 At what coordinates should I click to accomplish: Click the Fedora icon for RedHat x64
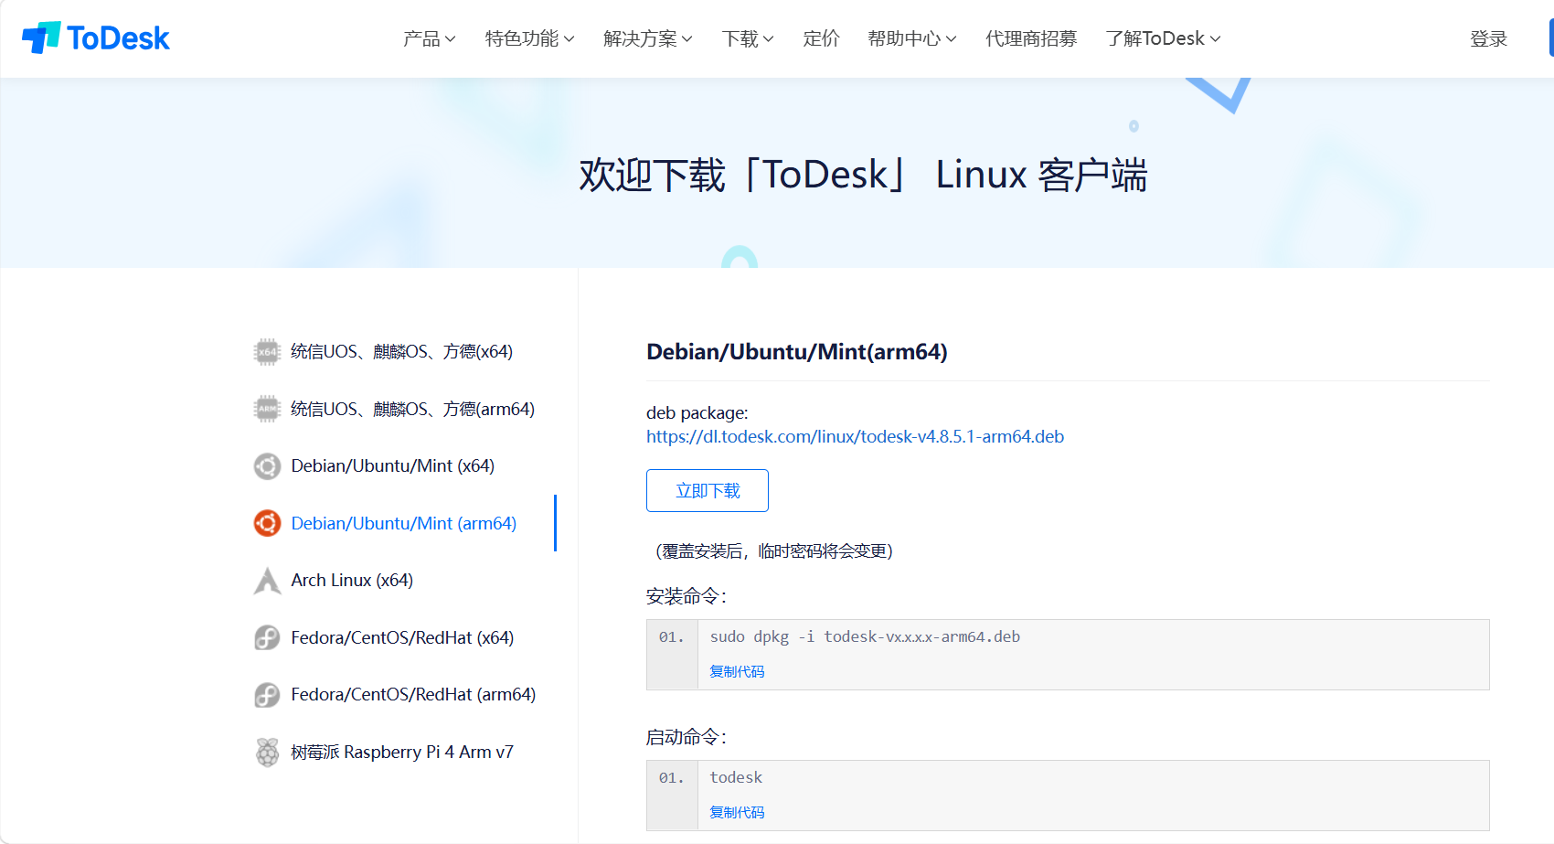(267, 637)
